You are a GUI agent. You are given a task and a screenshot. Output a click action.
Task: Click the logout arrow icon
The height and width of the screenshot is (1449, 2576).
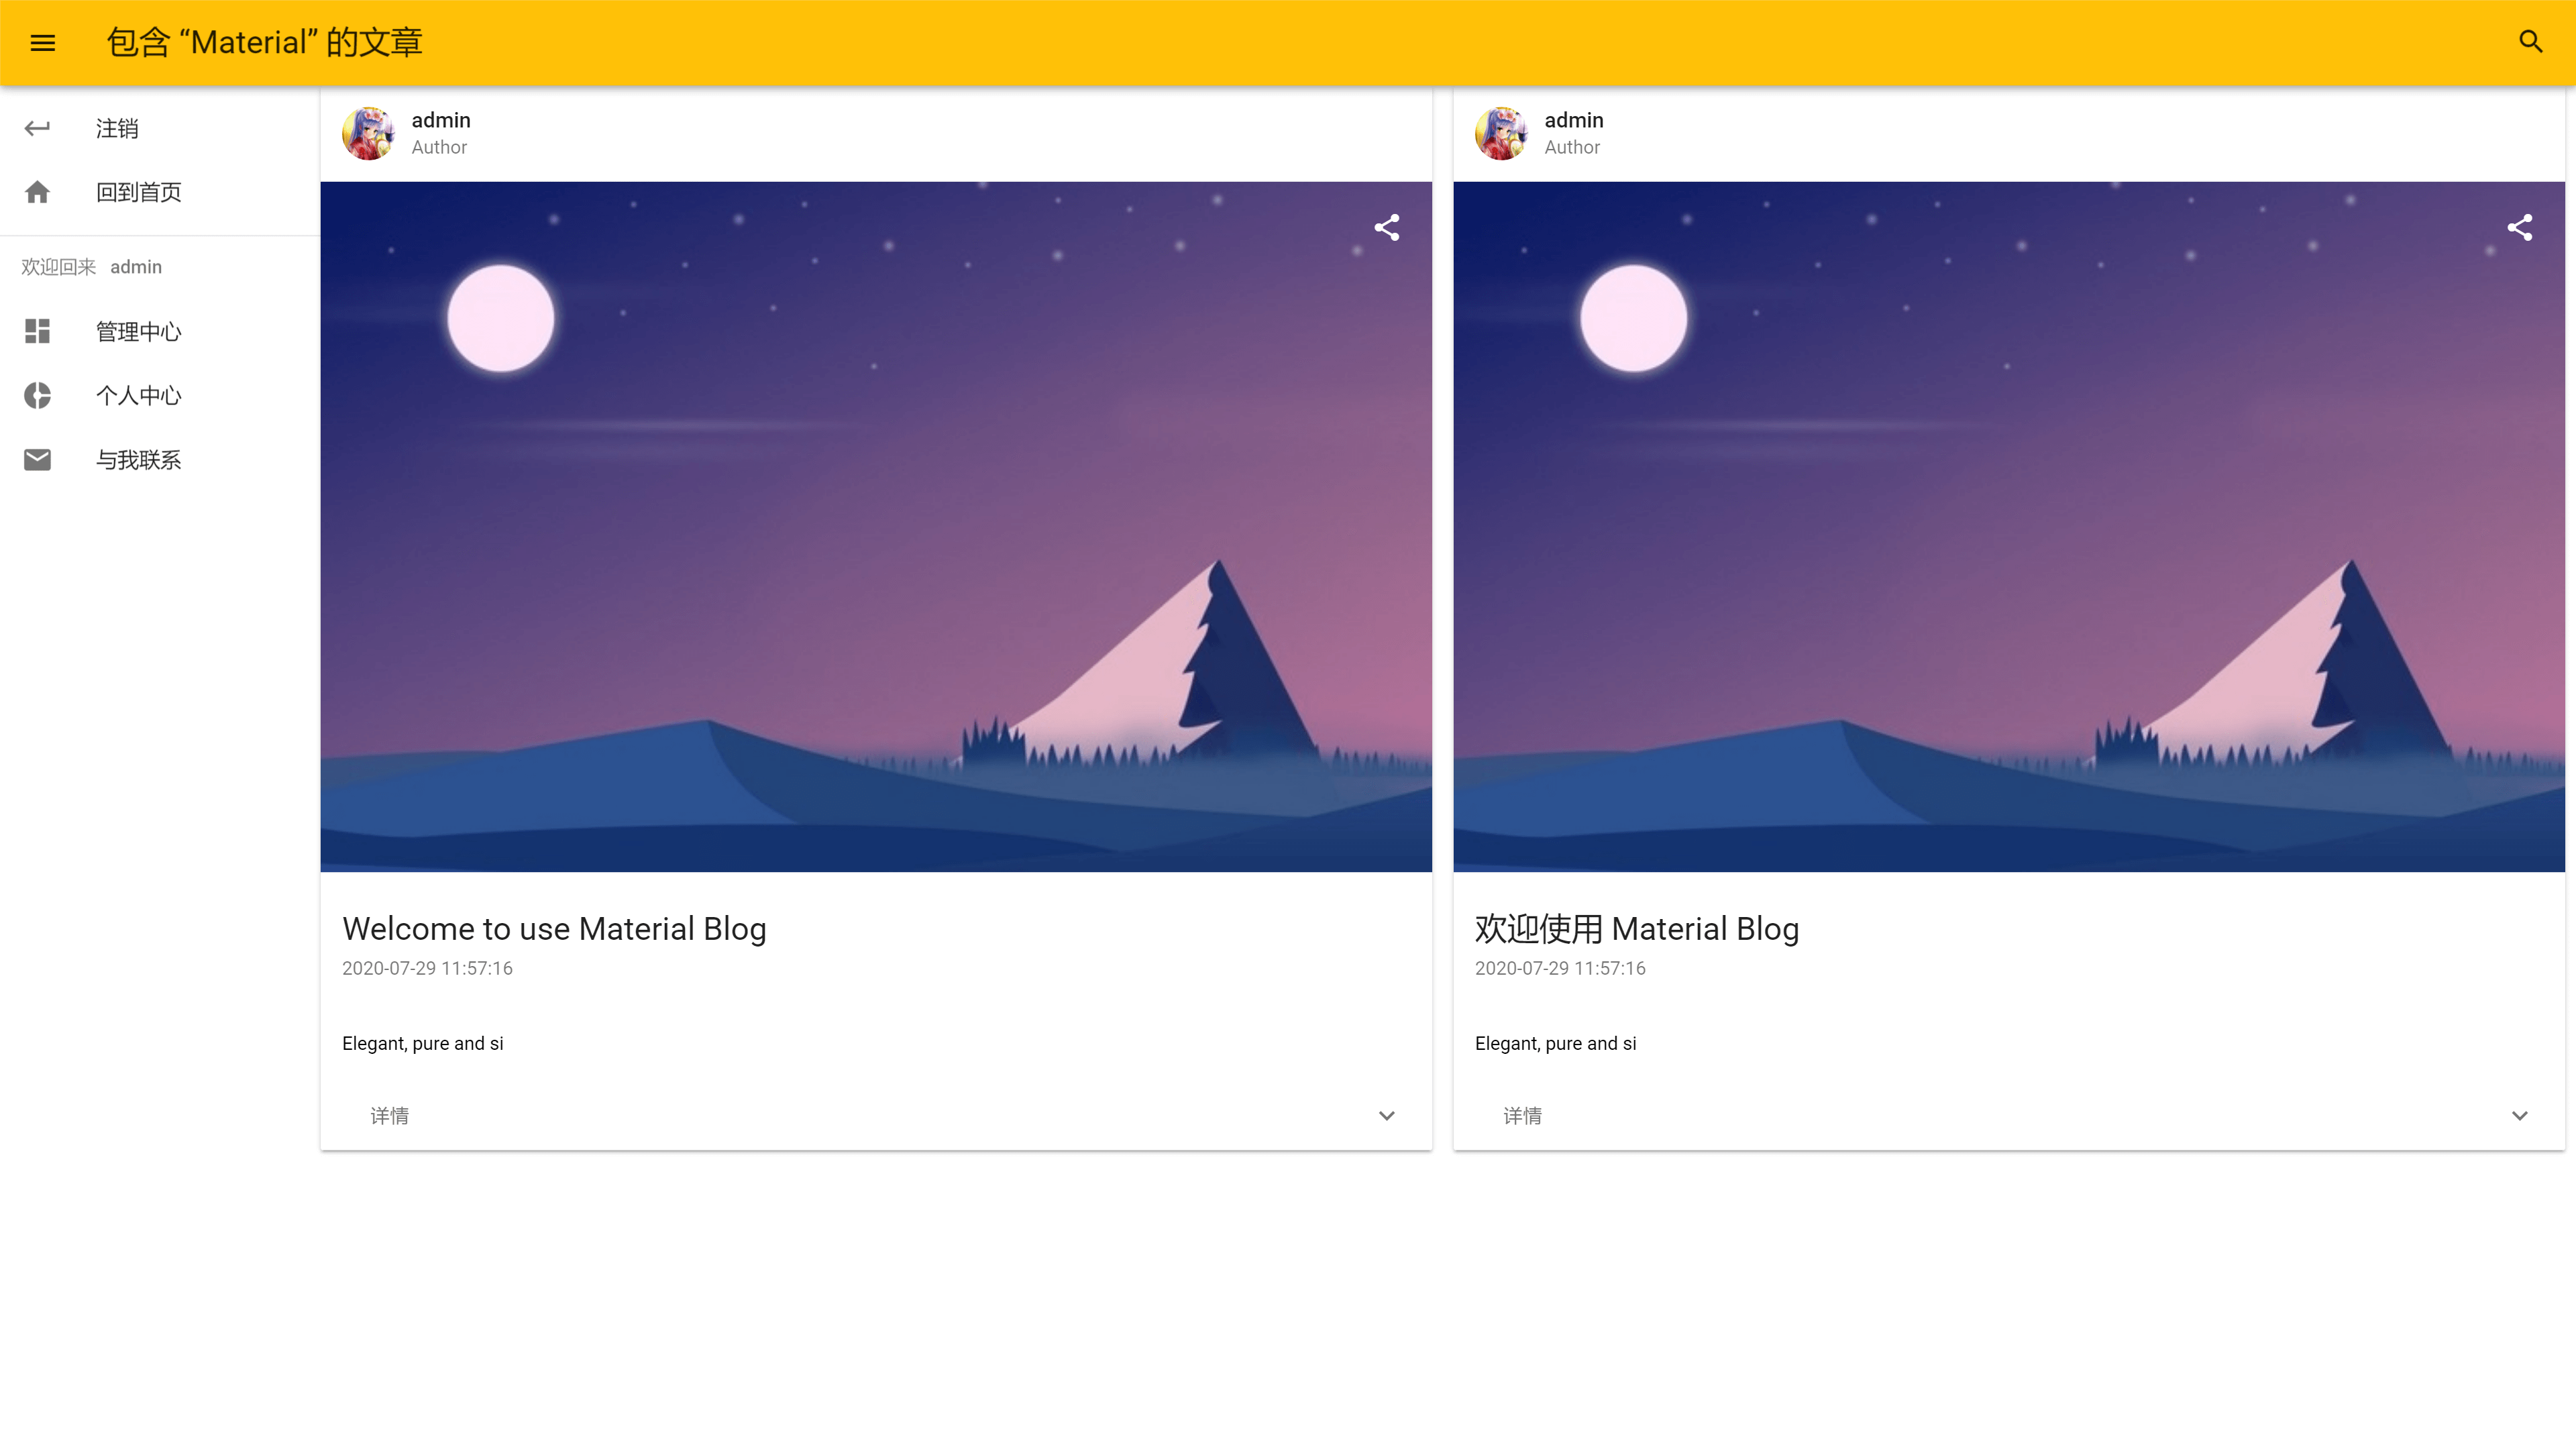(x=37, y=128)
